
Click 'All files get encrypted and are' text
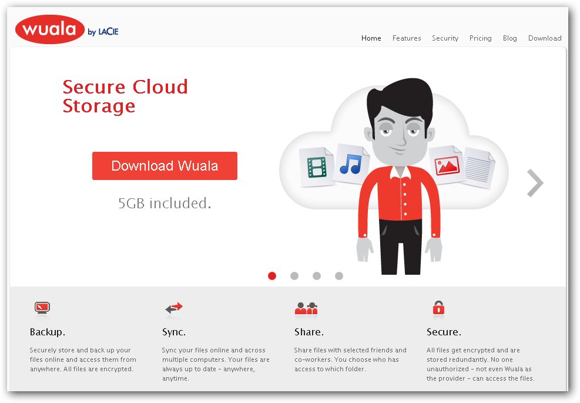pos(473,350)
